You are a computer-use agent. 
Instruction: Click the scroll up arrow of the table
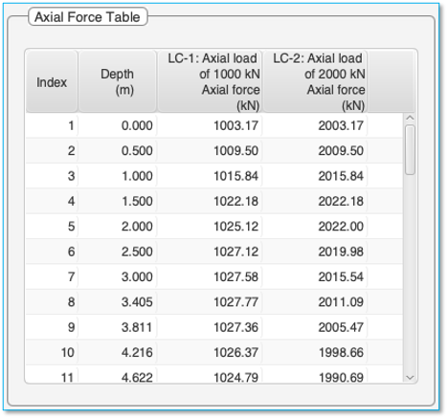click(410, 118)
